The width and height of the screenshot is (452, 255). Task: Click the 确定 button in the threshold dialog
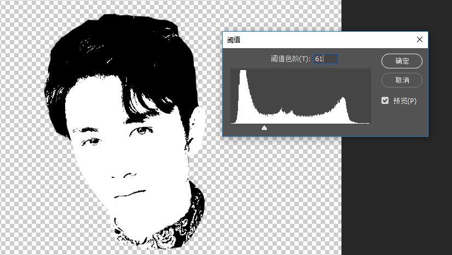(402, 61)
